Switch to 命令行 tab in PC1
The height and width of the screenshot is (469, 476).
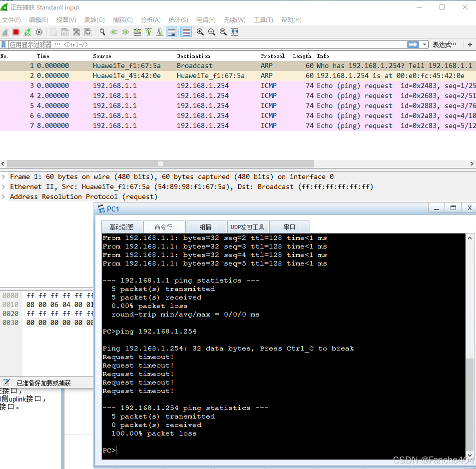click(x=163, y=227)
